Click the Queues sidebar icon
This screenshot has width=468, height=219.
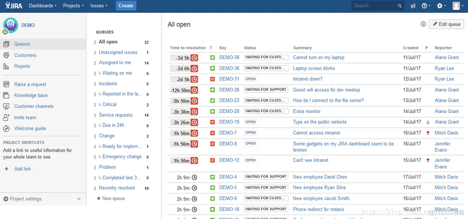click(6, 44)
